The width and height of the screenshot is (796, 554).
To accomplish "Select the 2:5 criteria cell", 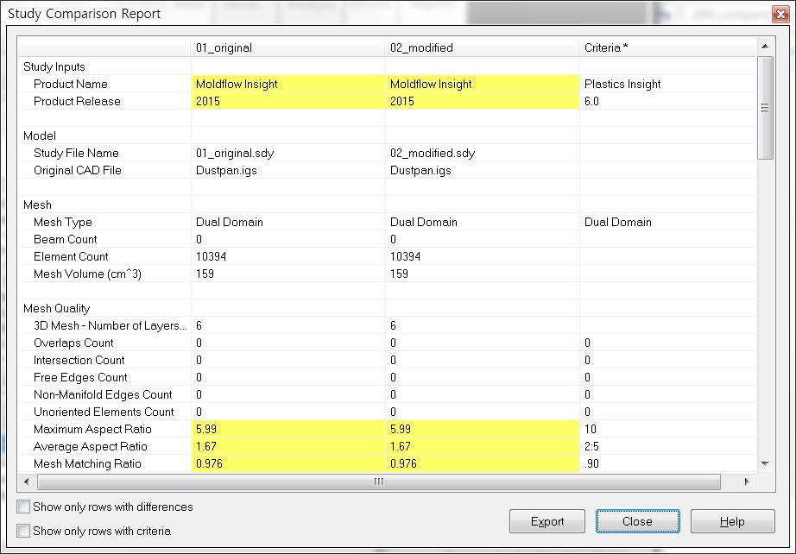I will coord(668,446).
